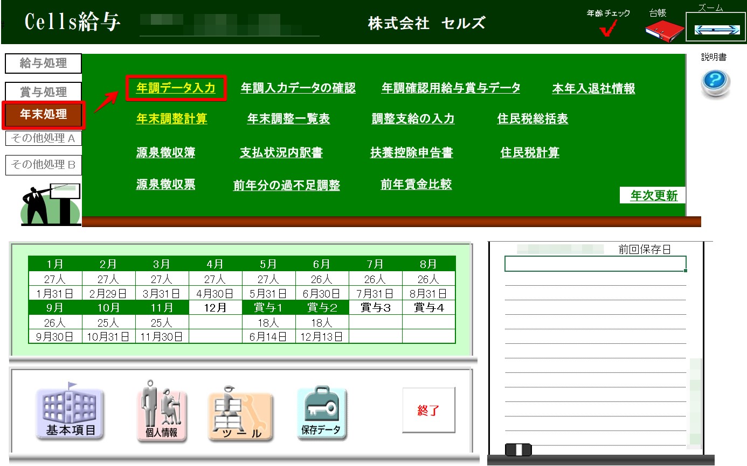Open the 個人情報 icon

tap(161, 412)
